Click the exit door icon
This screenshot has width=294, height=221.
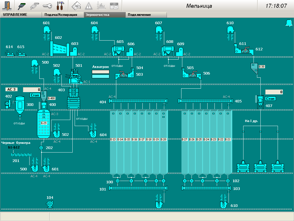pyautogui.click(x=7, y=6)
